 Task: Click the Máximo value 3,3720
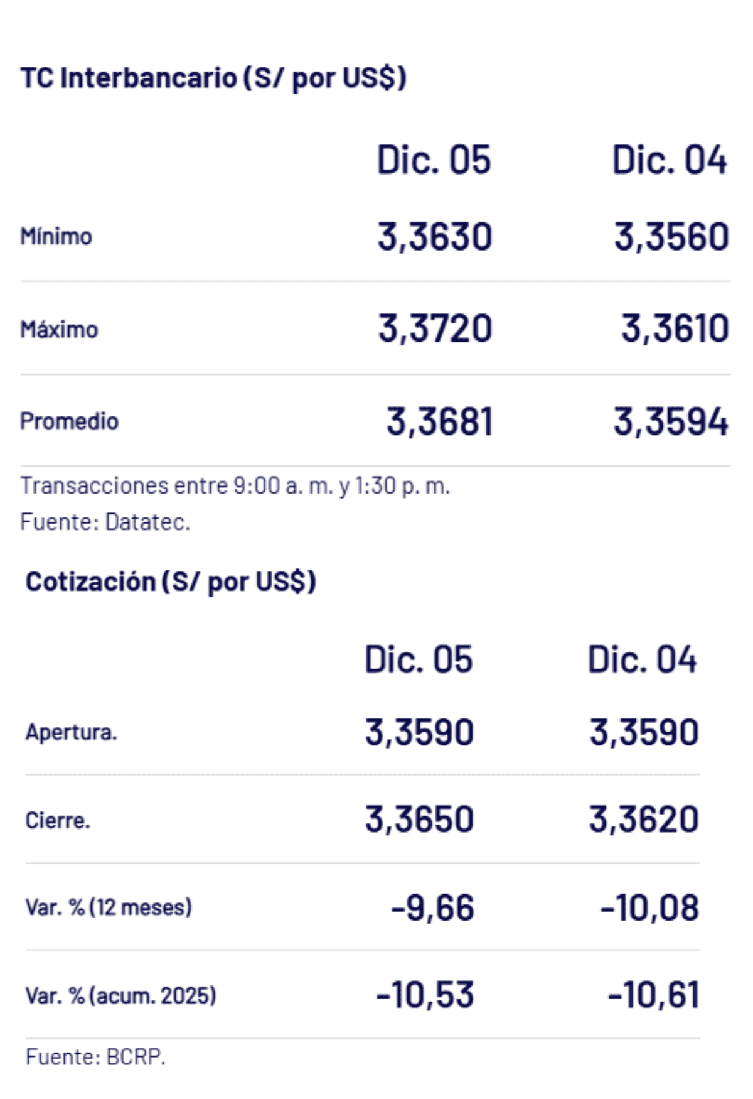click(434, 328)
